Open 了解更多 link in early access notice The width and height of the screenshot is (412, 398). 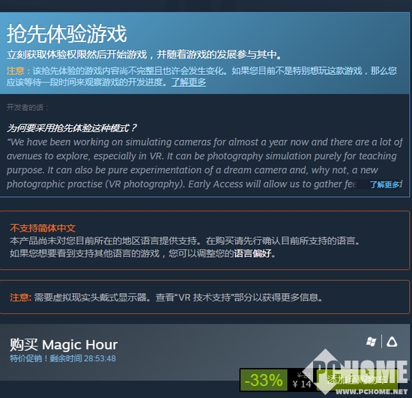tap(189, 82)
